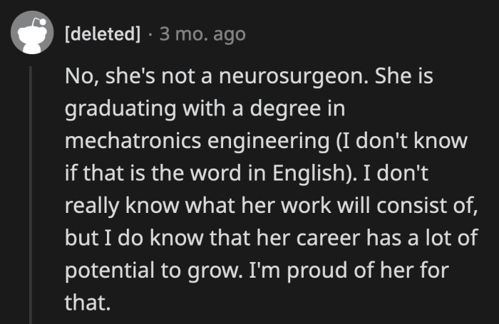Click the dot separator before the timestamp
The image size is (499, 324).
150,34
